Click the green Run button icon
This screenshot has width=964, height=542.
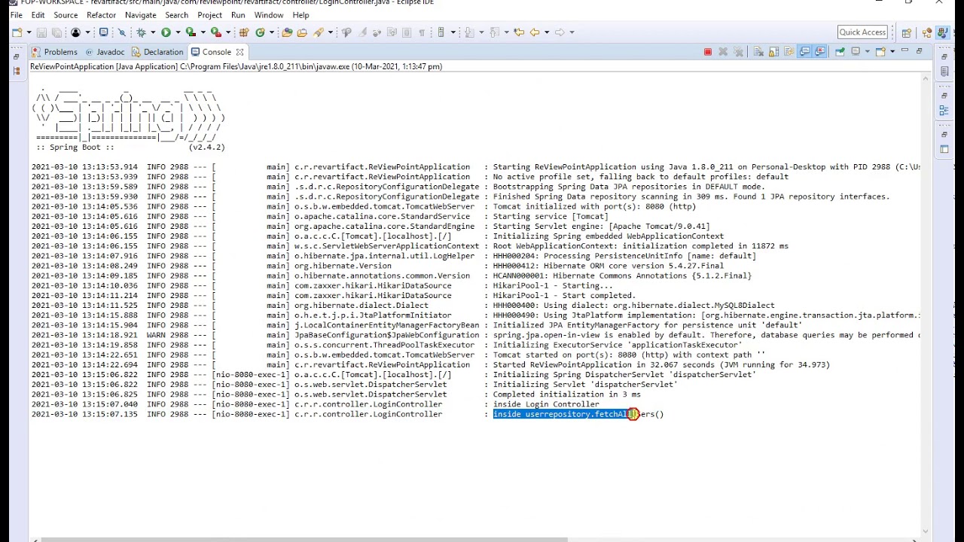coord(166,32)
